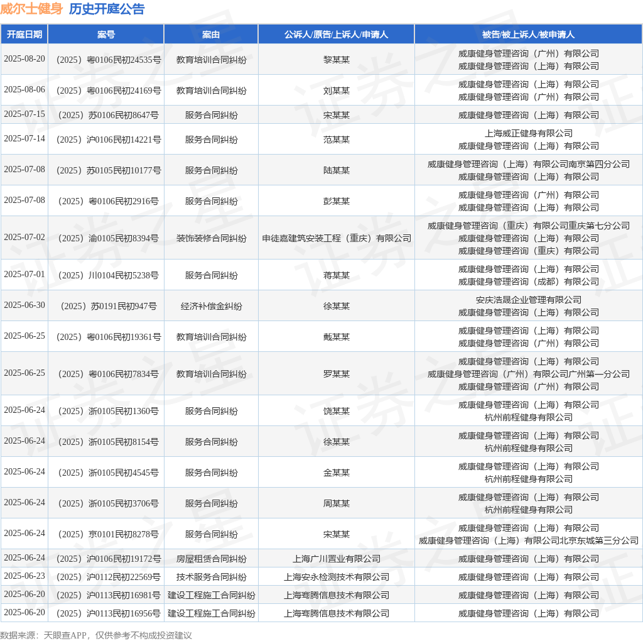Click plaintiff 饶某某
Viewport: 643px width, 641px height.
(337, 411)
